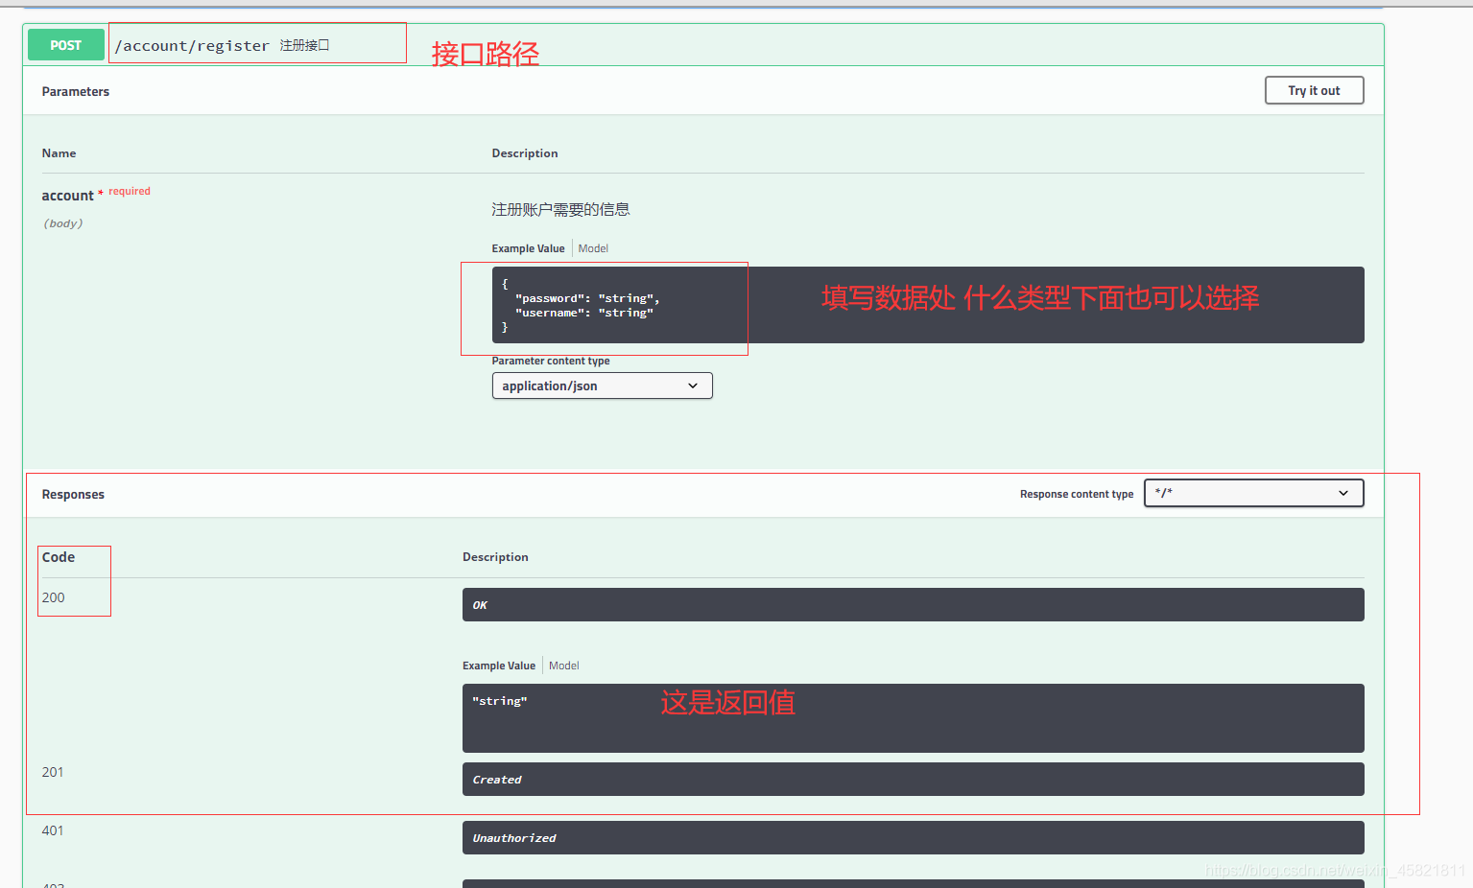
Task: Click the request body JSON example
Action: 928,305
